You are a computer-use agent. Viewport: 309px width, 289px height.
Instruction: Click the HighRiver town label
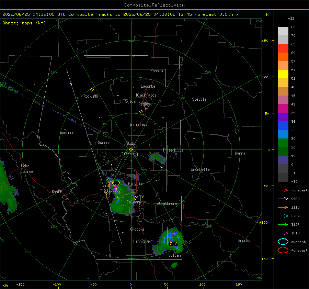tap(142, 241)
